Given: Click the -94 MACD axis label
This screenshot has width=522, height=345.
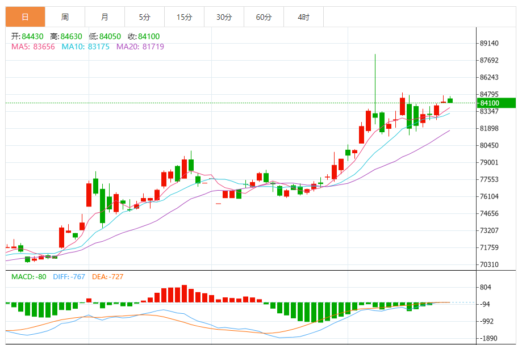Looking at the screenshot, I should [x=486, y=304].
